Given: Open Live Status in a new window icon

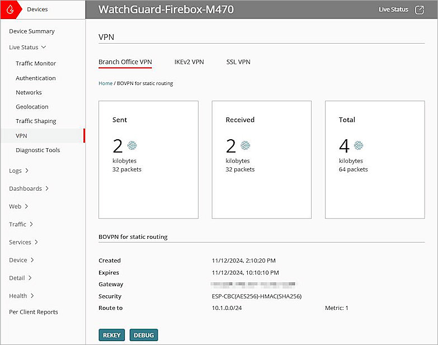Looking at the screenshot, I should pos(420,10).
